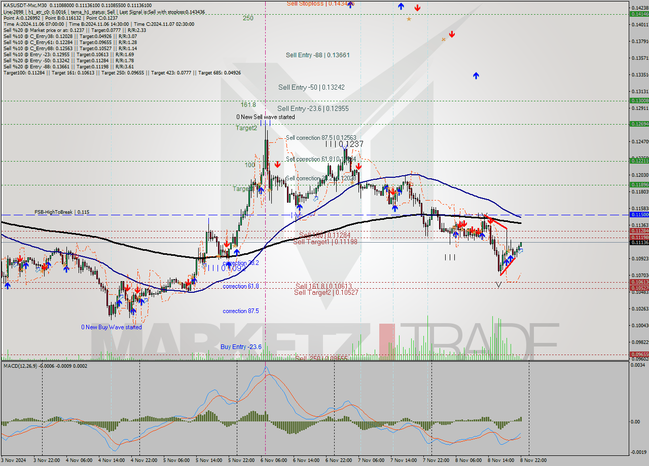Click the 'Sell 161.8 | 0.10613' label

(323, 286)
